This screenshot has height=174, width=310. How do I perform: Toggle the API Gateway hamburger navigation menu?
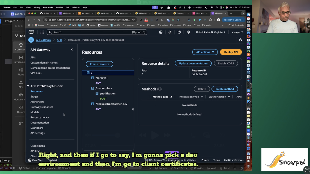[31, 40]
